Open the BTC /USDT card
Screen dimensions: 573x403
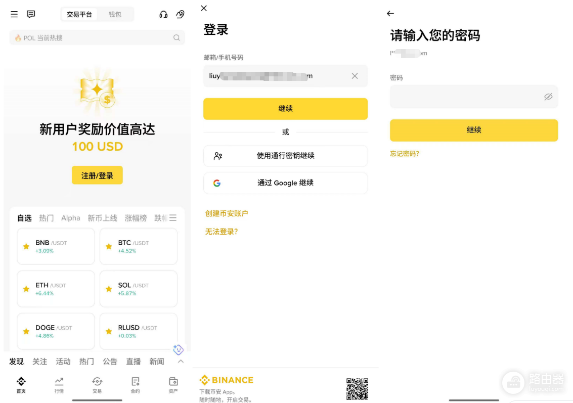[139, 246]
